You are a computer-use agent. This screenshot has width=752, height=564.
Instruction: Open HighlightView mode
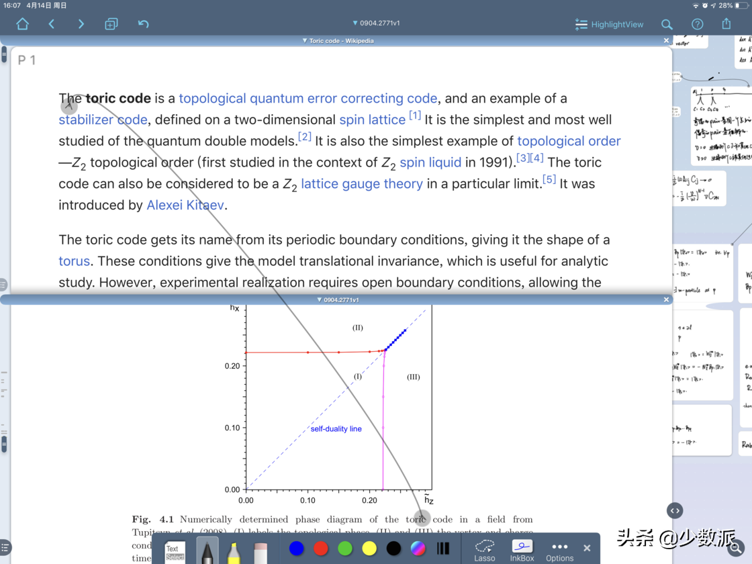point(609,24)
